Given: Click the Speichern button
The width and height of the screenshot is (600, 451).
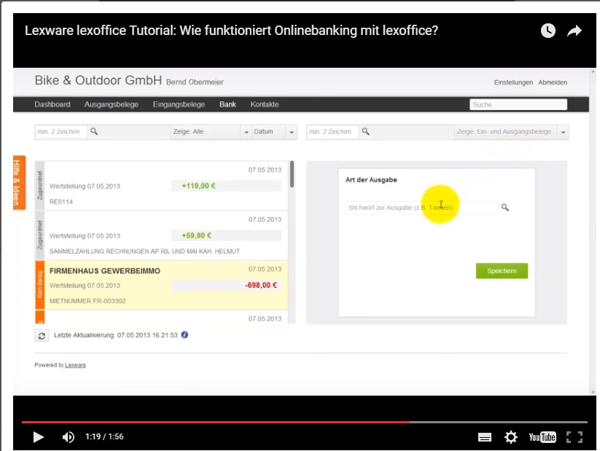Looking at the screenshot, I should click(x=502, y=270).
